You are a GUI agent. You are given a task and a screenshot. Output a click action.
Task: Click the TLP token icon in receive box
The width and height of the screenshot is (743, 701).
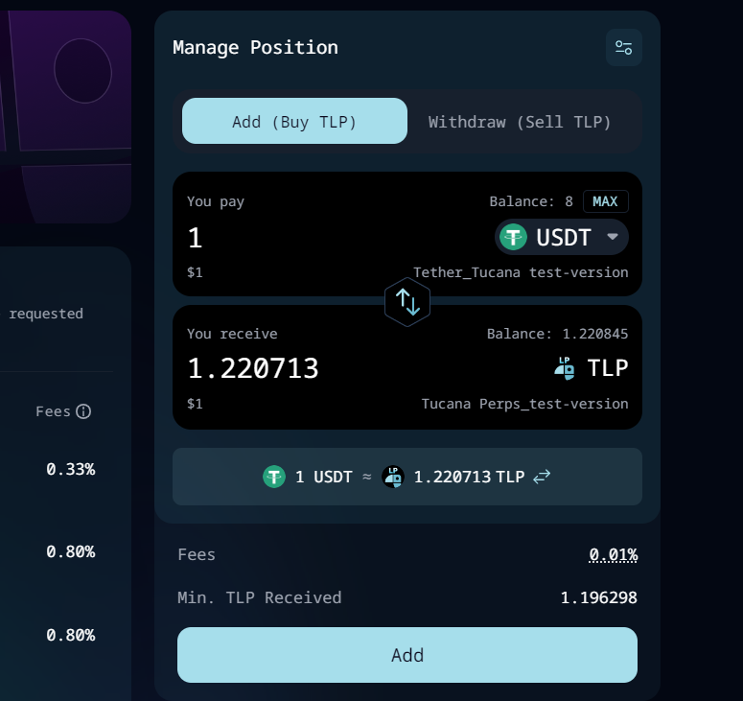click(x=565, y=367)
